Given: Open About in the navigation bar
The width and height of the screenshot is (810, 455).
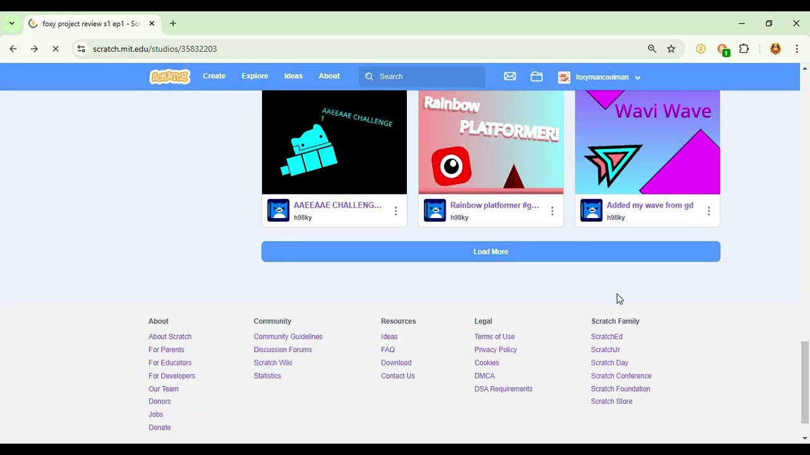Looking at the screenshot, I should coord(329,76).
